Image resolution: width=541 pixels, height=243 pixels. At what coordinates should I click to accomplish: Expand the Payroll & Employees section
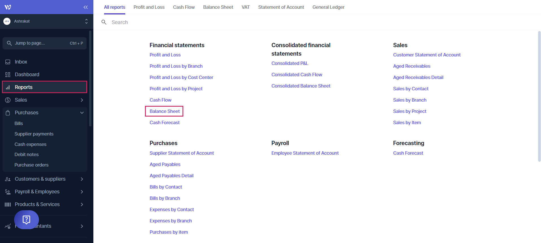pos(82,192)
